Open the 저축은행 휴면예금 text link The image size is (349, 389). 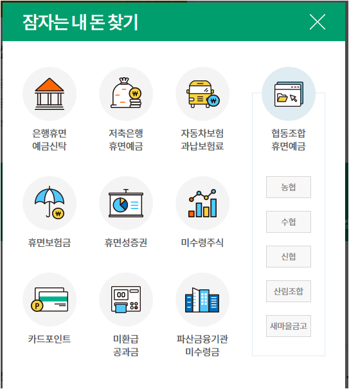point(126,140)
